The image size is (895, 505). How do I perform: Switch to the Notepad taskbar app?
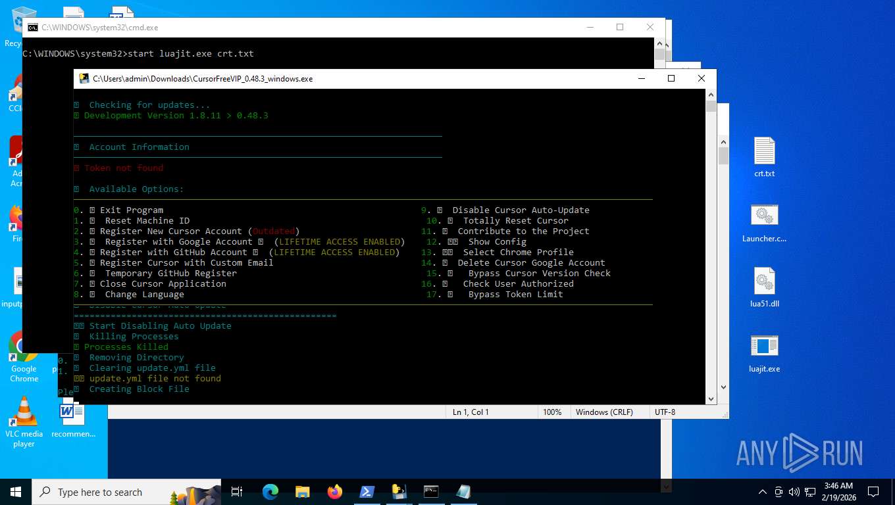click(x=463, y=492)
